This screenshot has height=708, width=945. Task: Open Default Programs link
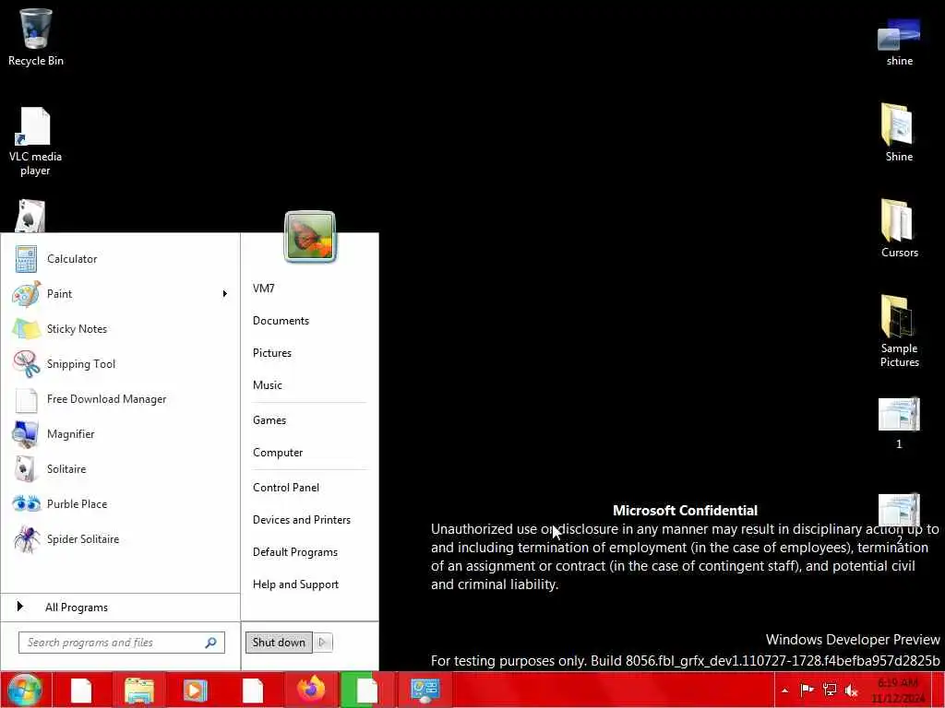[294, 552]
